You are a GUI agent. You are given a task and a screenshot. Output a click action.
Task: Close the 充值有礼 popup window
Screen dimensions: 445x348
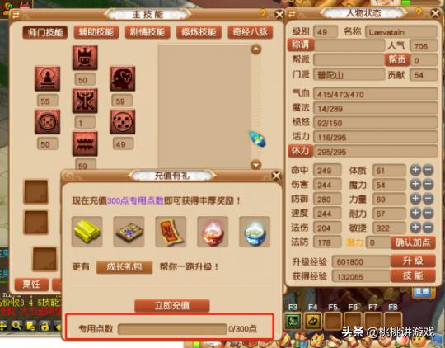click(x=276, y=176)
